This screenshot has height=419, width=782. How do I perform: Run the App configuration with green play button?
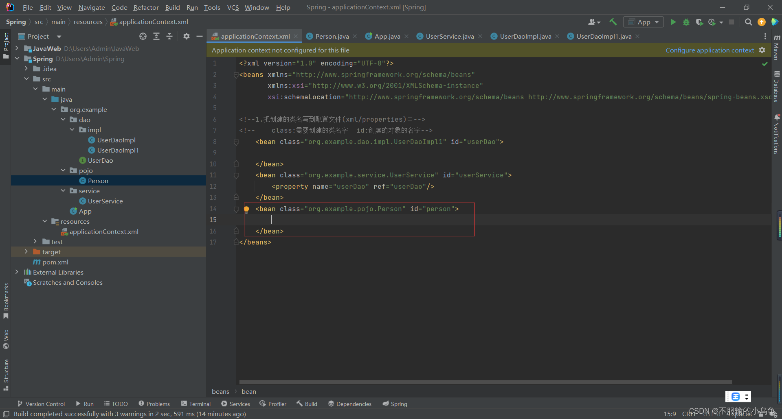point(673,22)
